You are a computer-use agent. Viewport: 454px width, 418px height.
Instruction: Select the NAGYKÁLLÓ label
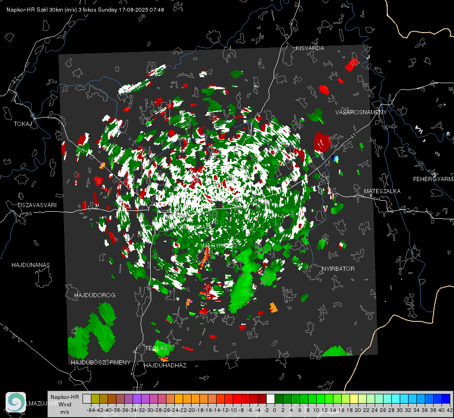[x=219, y=246]
